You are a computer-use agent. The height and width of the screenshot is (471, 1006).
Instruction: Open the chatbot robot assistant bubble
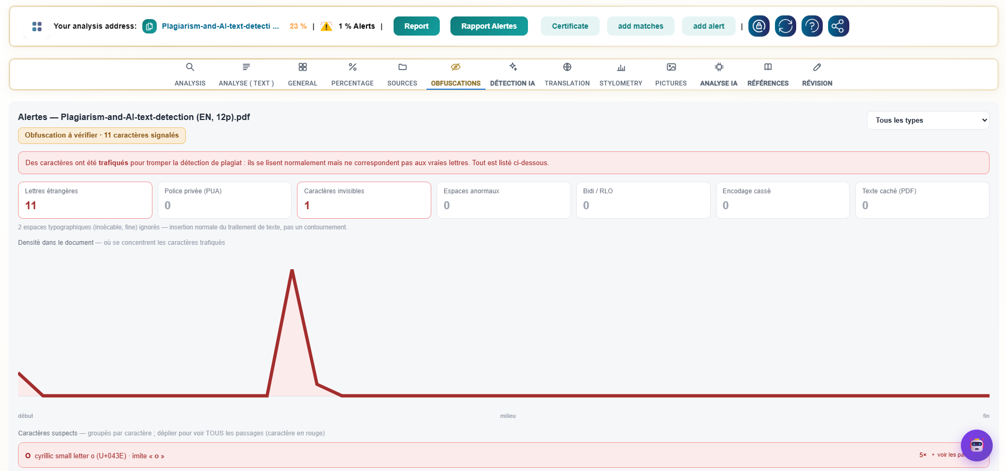click(977, 446)
